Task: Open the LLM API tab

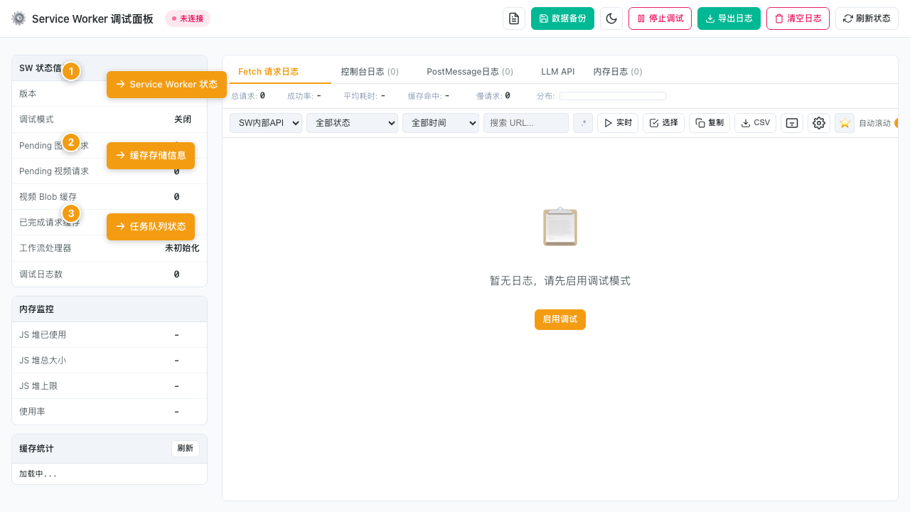Action: (557, 71)
